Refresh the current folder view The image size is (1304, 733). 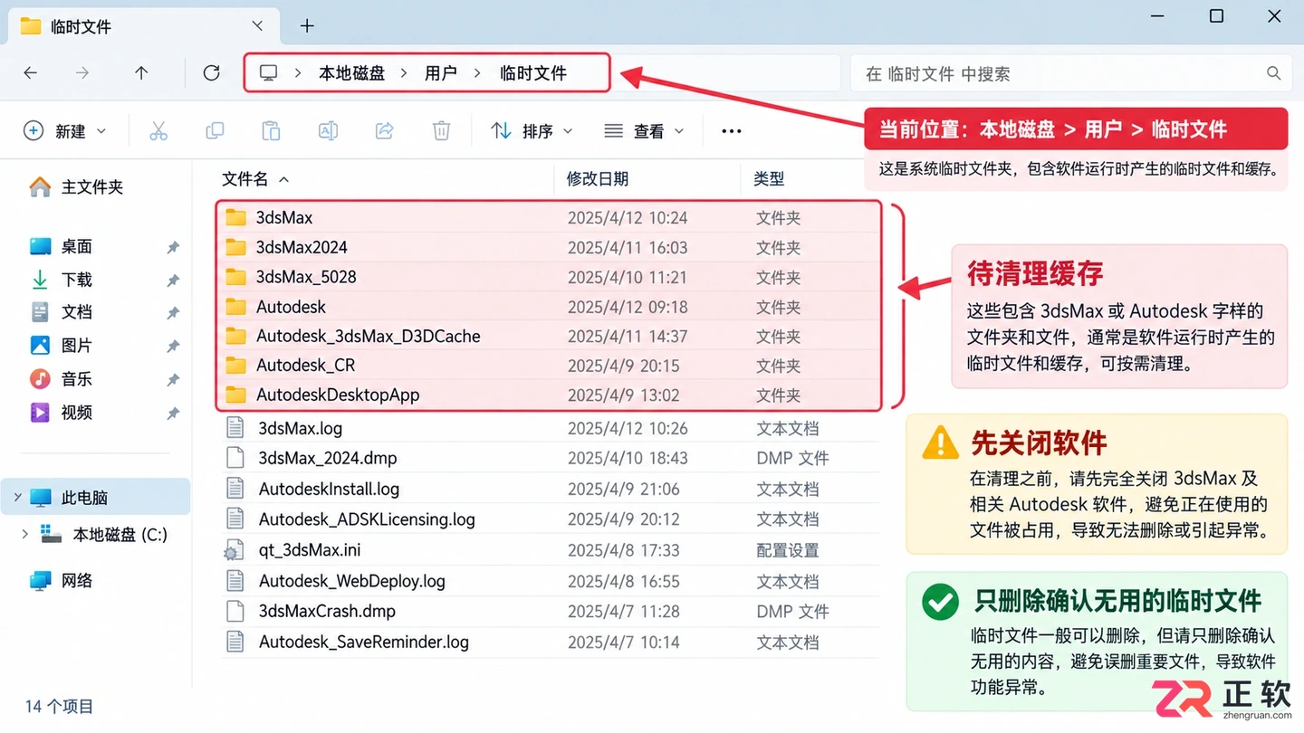(212, 73)
